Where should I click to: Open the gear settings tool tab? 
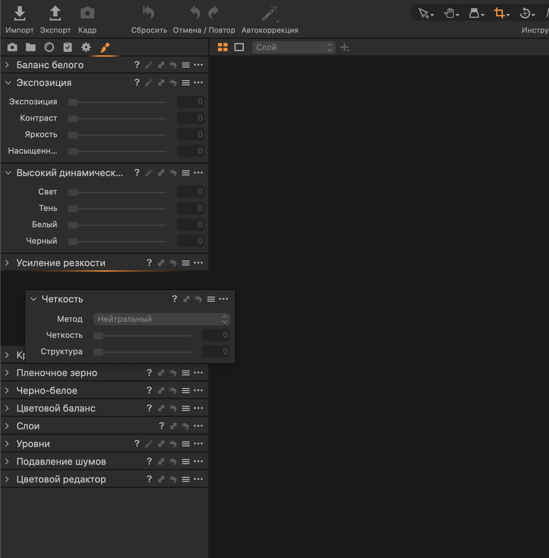[x=86, y=47]
